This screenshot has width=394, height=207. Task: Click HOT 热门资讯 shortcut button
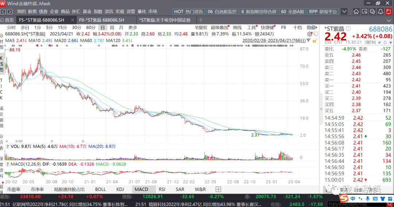click(x=189, y=12)
